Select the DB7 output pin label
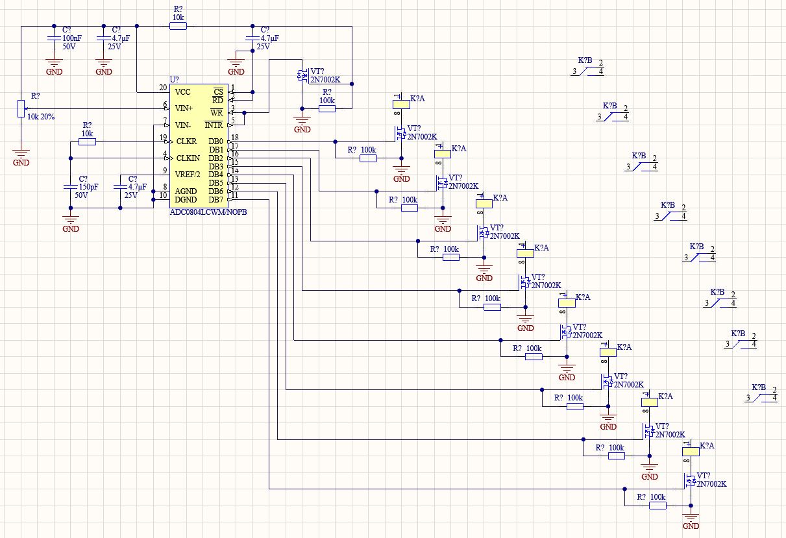Screen dimensions: 786x538 coord(215,199)
